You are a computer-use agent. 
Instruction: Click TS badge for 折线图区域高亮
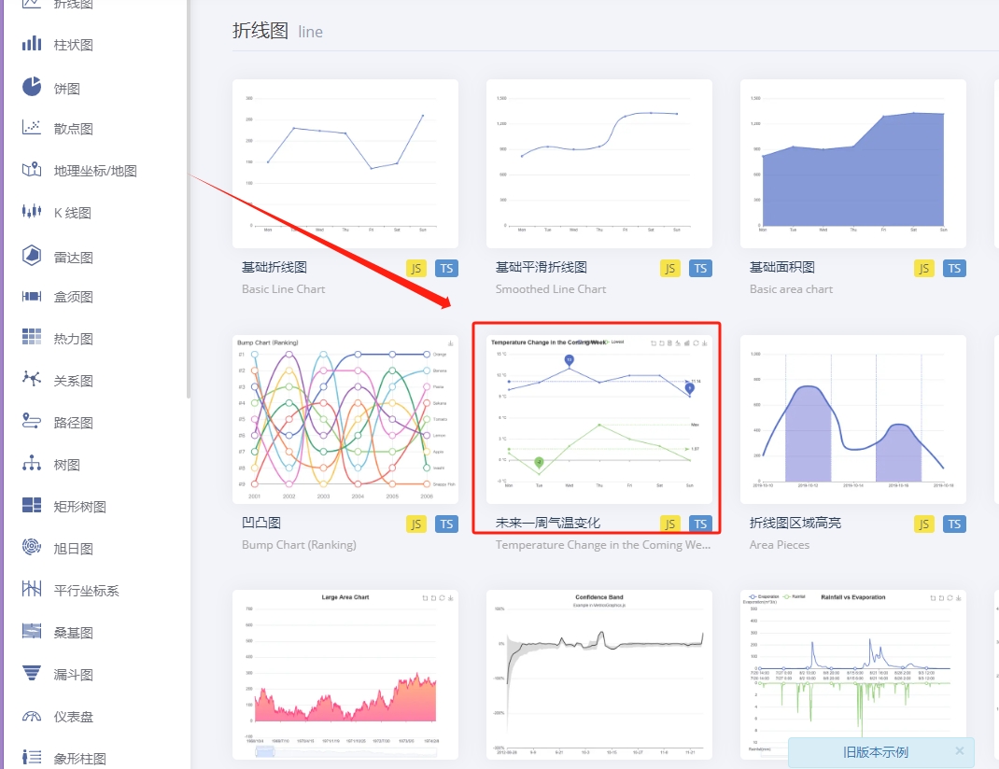[x=954, y=524]
